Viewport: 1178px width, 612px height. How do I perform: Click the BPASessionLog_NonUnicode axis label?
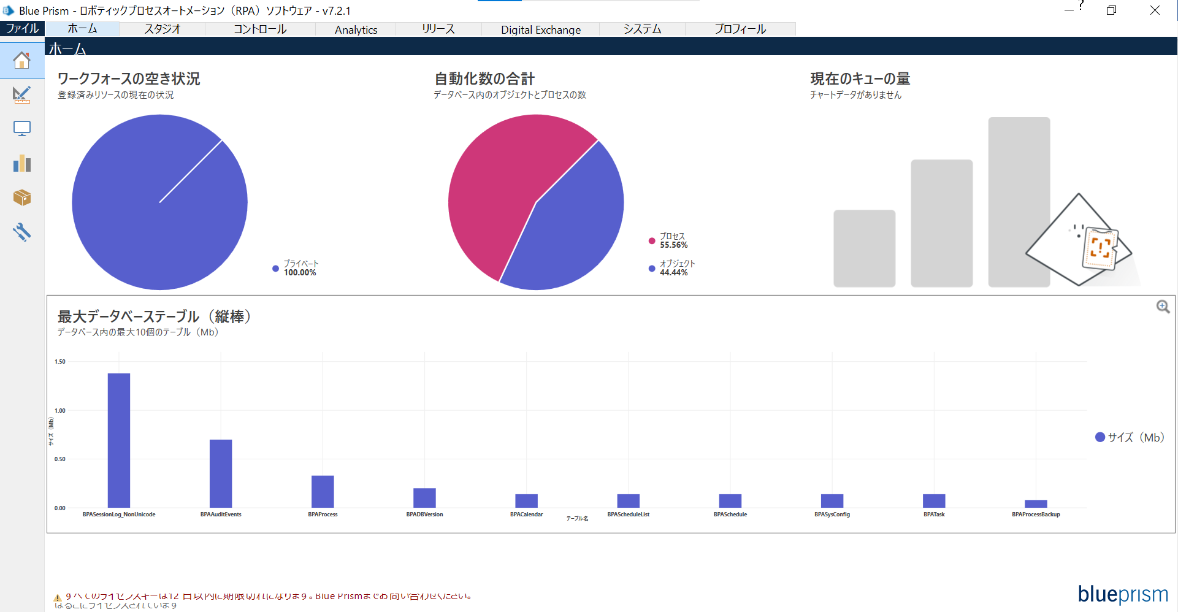tap(119, 514)
